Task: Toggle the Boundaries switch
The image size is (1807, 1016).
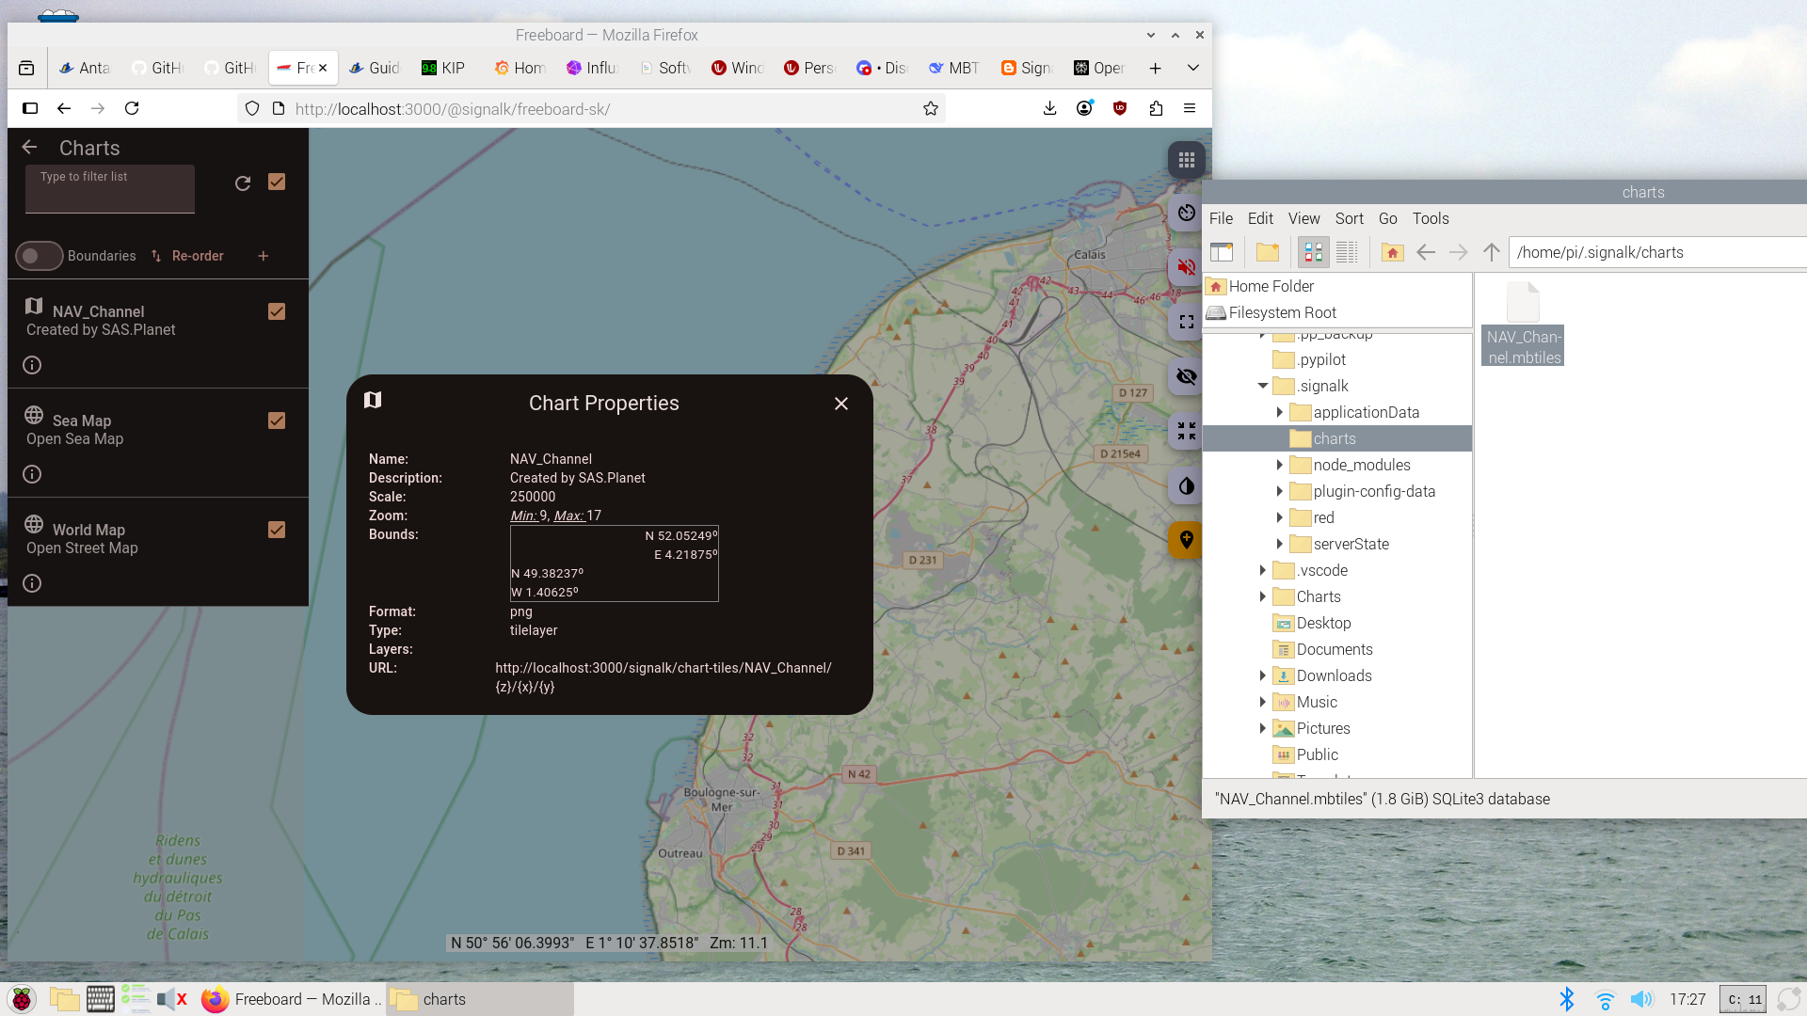Action: tap(39, 256)
